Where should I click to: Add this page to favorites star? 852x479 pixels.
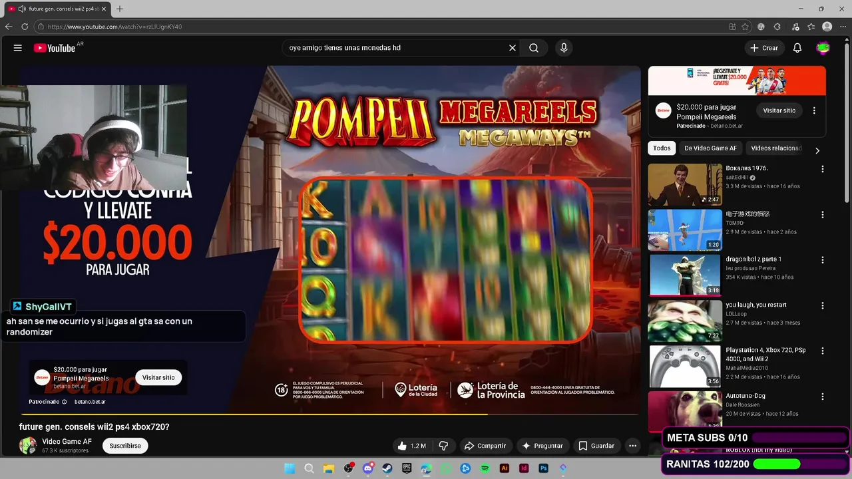[745, 27]
